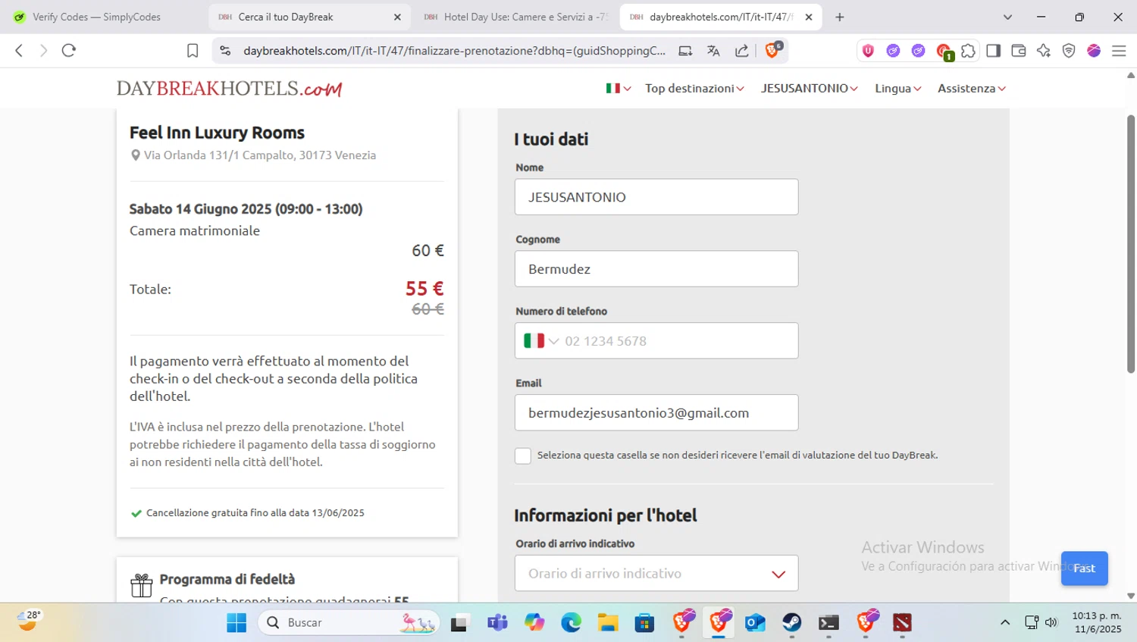Open the terminal app from taskbar

pyautogui.click(x=828, y=623)
